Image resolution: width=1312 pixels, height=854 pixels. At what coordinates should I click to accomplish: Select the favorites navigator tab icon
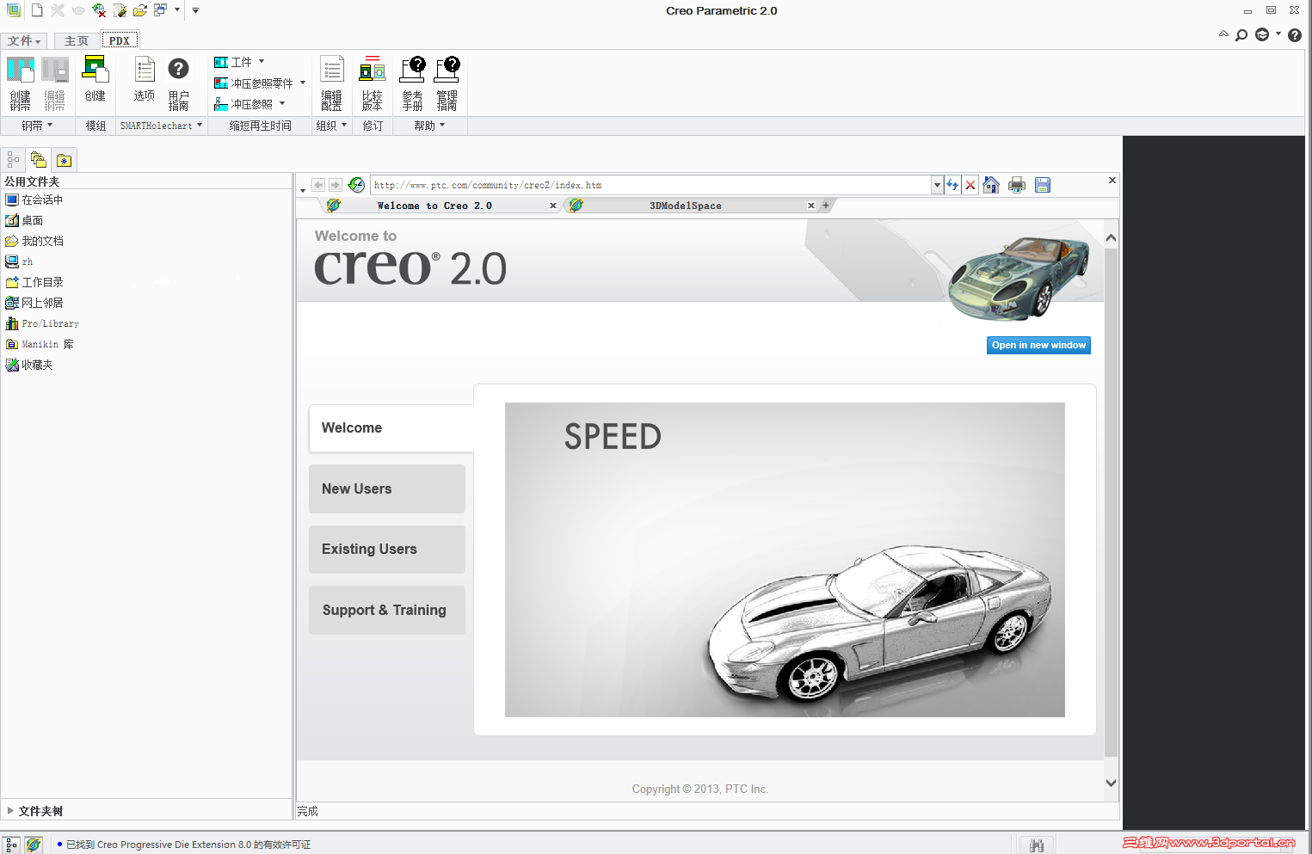pyautogui.click(x=64, y=160)
